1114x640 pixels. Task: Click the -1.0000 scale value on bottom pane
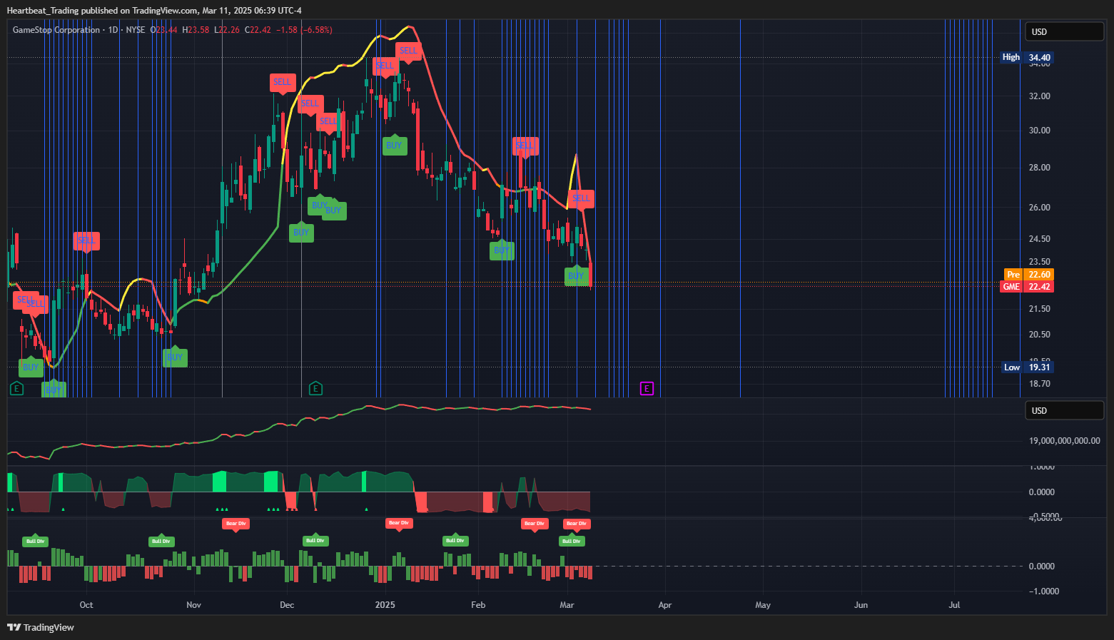[x=1043, y=591]
